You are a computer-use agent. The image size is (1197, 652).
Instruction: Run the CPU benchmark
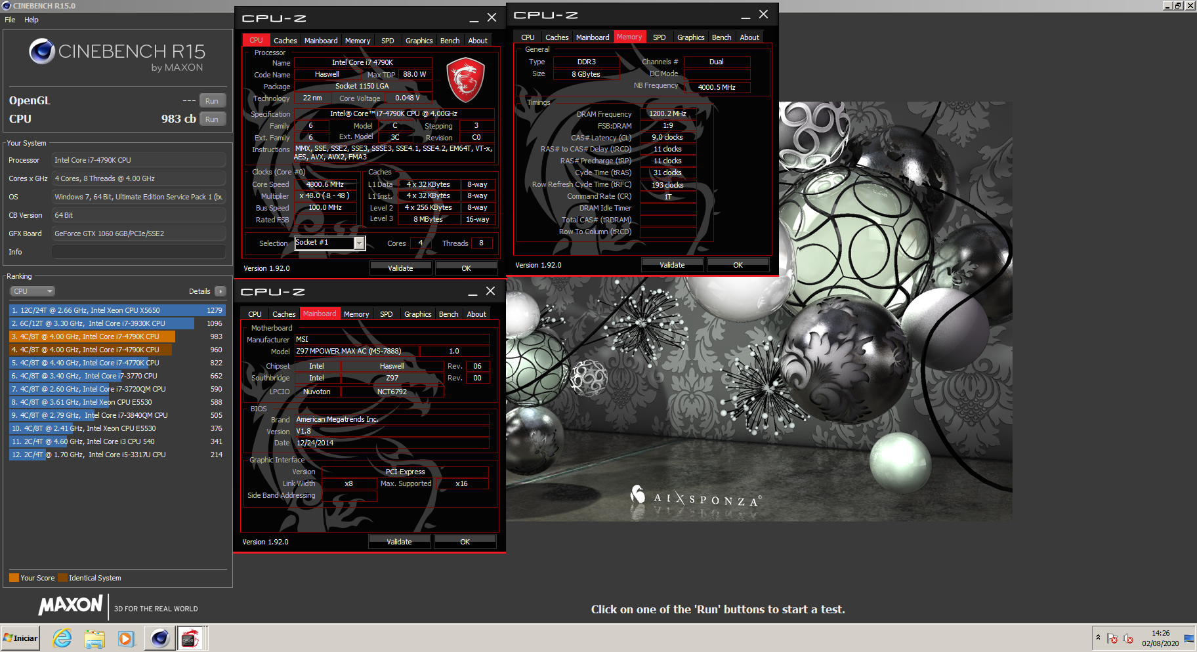click(212, 119)
